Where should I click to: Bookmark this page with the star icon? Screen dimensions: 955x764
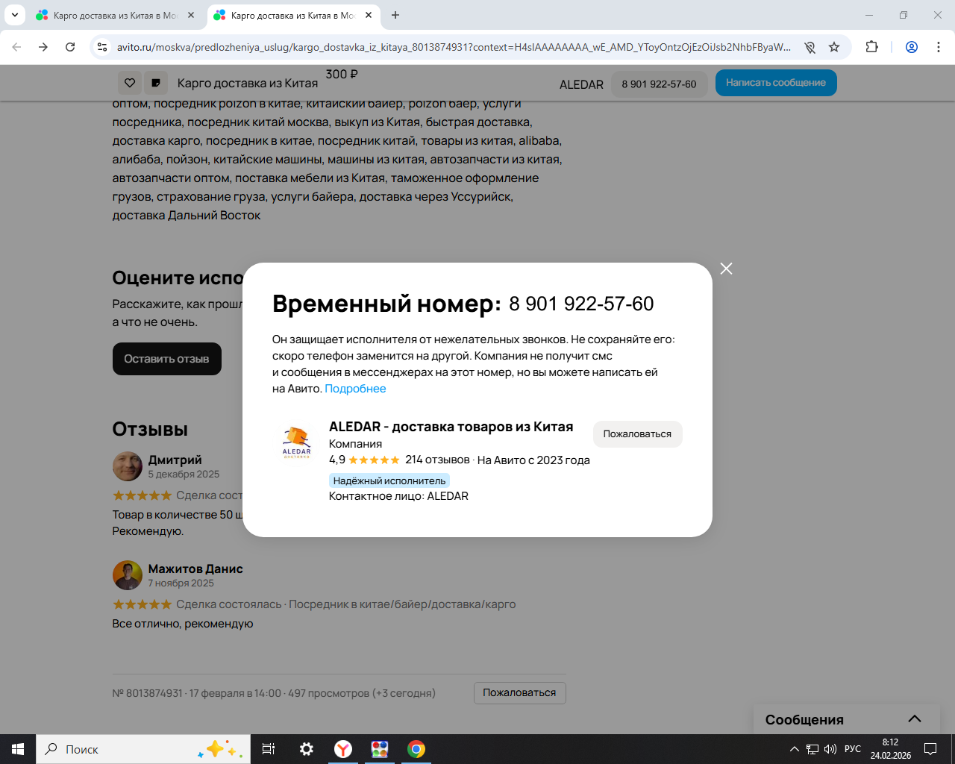point(834,47)
